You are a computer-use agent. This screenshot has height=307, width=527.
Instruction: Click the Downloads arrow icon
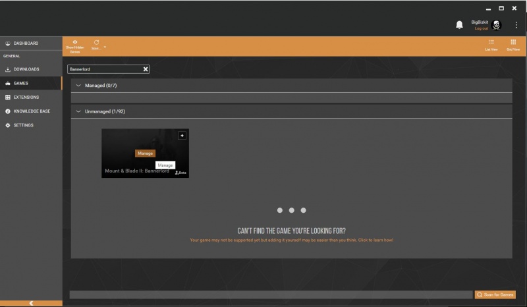tap(8, 69)
